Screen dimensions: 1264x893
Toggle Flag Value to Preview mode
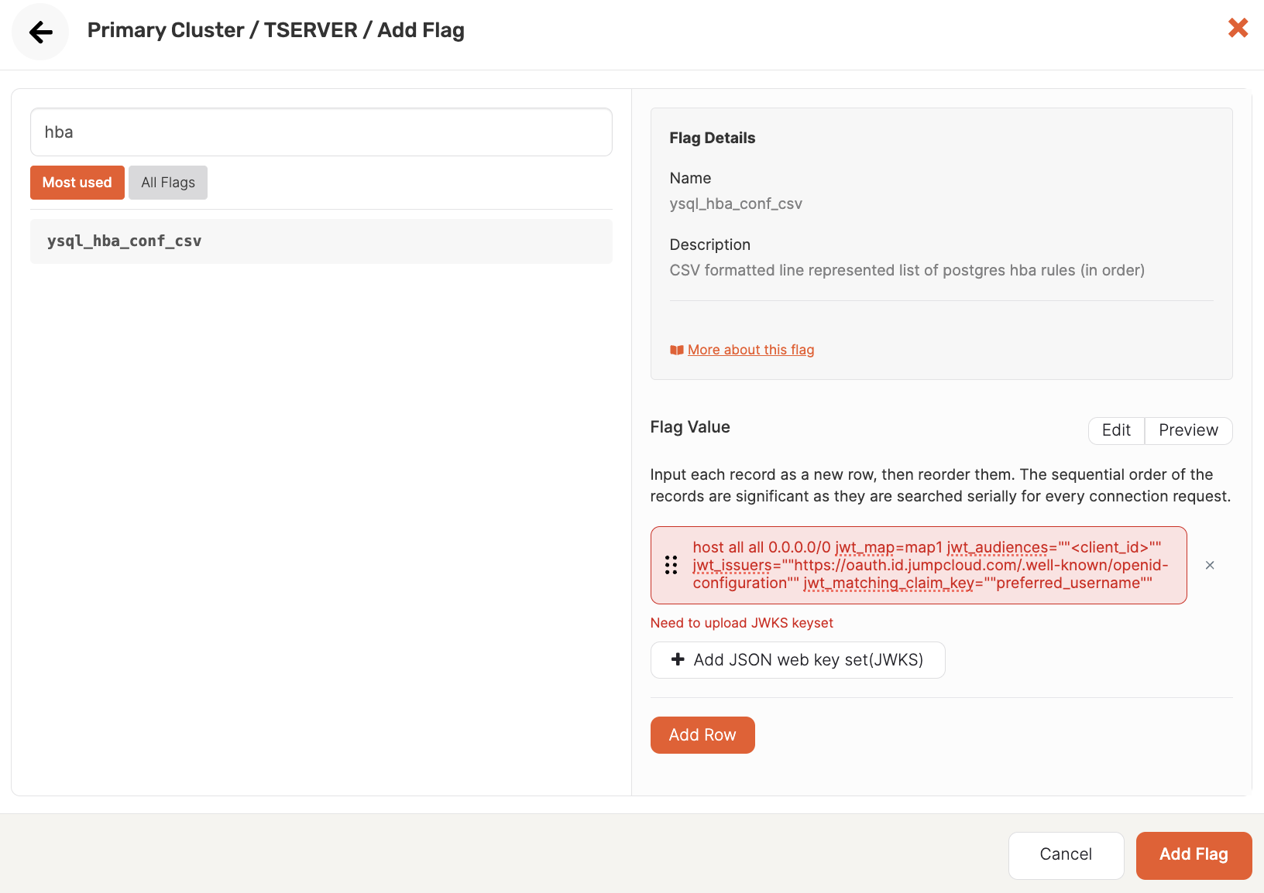click(x=1187, y=430)
